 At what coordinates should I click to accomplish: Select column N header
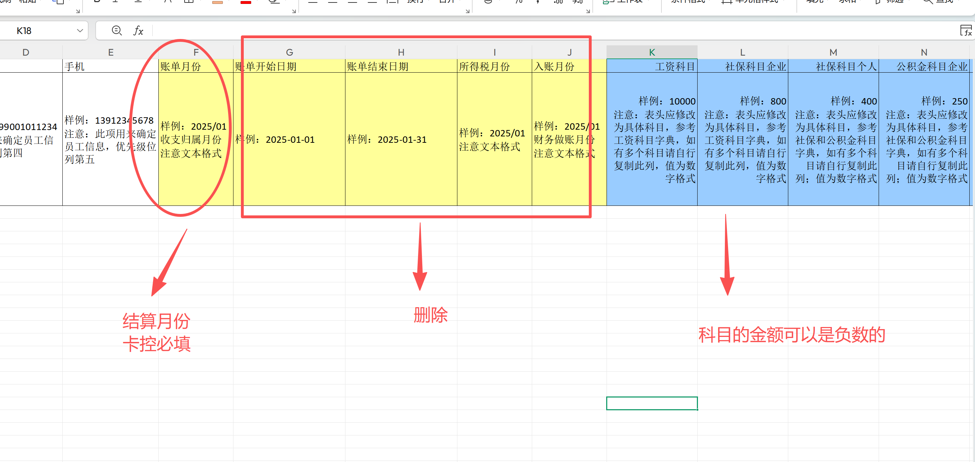pyautogui.click(x=924, y=52)
